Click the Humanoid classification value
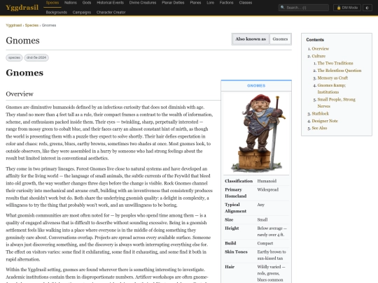Image resolution: width=378 pixels, height=283 pixels. [267, 181]
